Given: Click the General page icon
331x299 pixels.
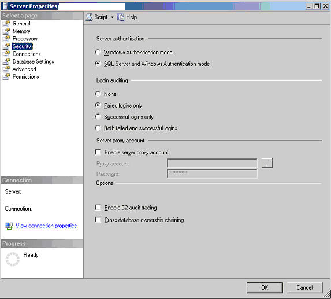Looking at the screenshot, I should coord(6,24).
